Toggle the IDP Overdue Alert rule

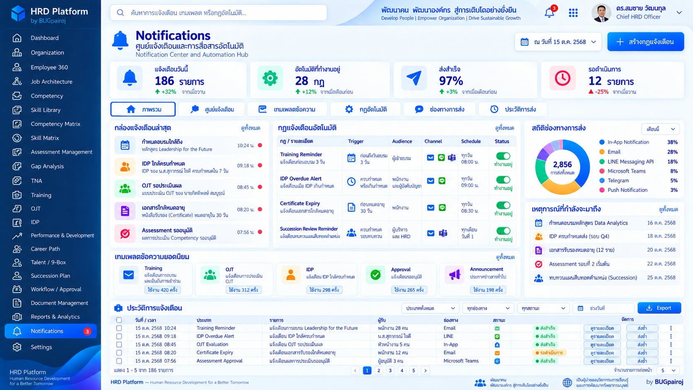503,180
